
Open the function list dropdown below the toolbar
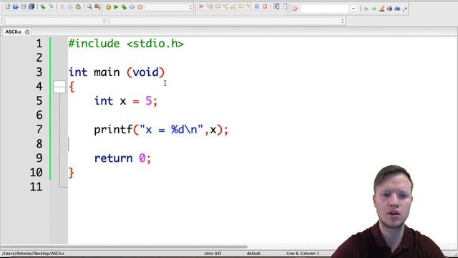(228, 21)
